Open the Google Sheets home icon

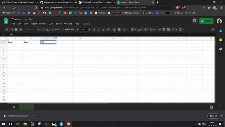[6, 21]
